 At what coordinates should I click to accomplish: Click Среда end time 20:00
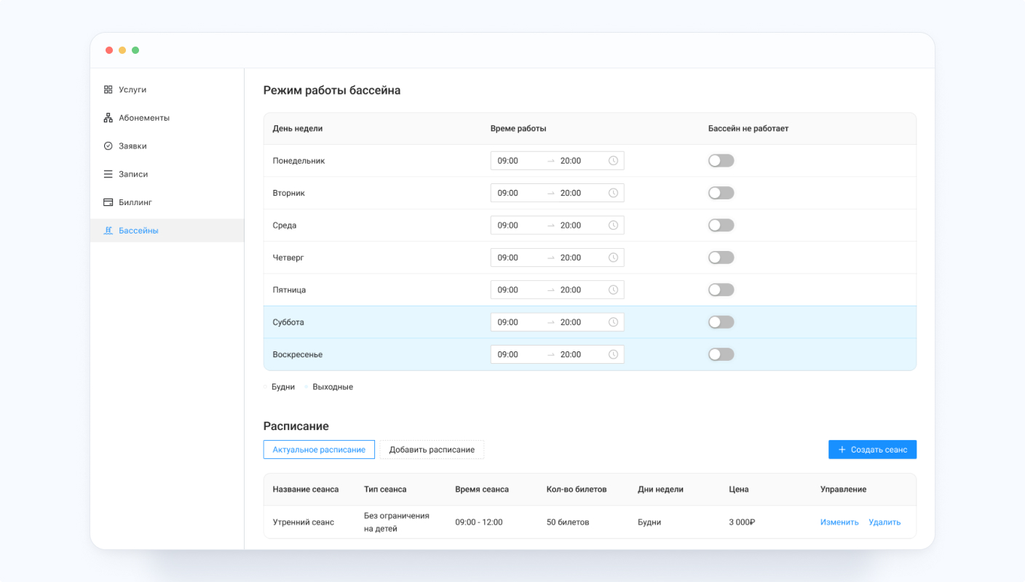[571, 226]
